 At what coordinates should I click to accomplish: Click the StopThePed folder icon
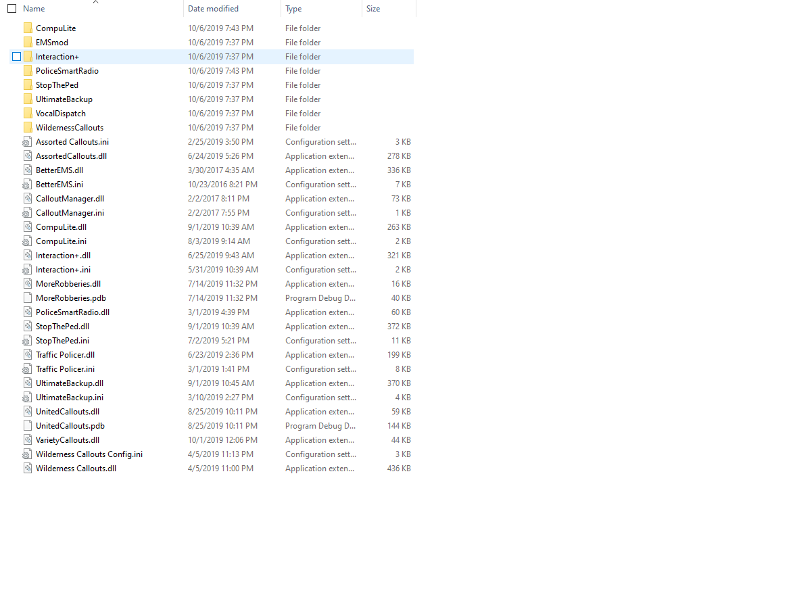(x=28, y=85)
